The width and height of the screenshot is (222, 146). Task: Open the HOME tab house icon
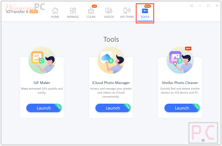coord(55,11)
